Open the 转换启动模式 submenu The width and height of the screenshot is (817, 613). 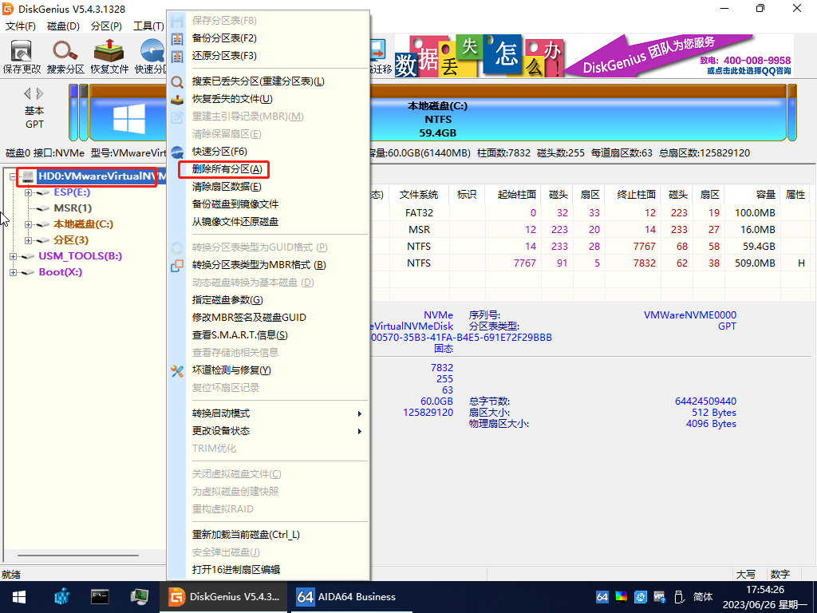[277, 413]
